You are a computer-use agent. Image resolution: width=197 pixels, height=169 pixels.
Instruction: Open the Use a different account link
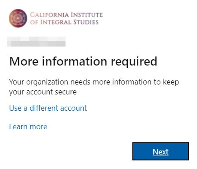[48, 108]
